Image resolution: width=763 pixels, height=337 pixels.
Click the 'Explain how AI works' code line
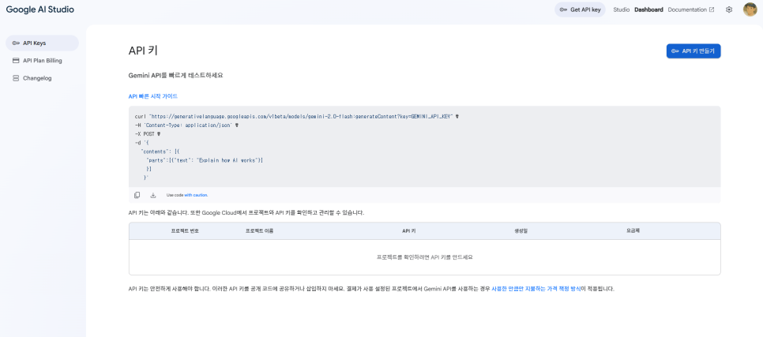pos(205,160)
